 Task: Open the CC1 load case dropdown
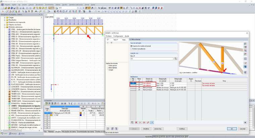(78, 8)
